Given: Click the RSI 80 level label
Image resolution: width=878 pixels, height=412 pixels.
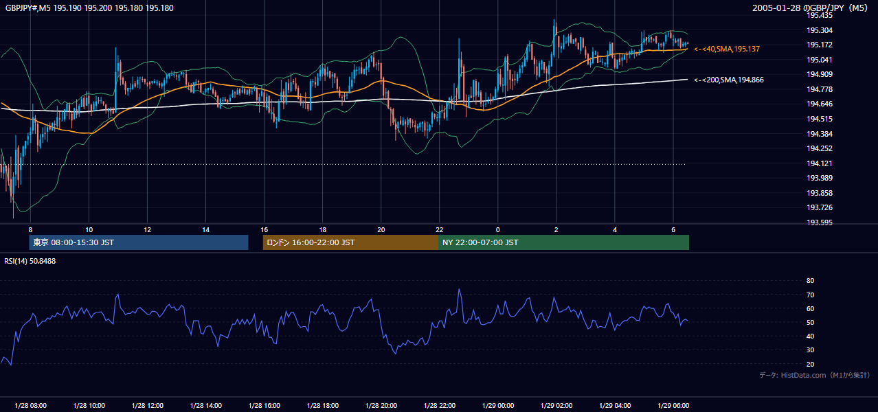Looking at the screenshot, I should 810,281.
